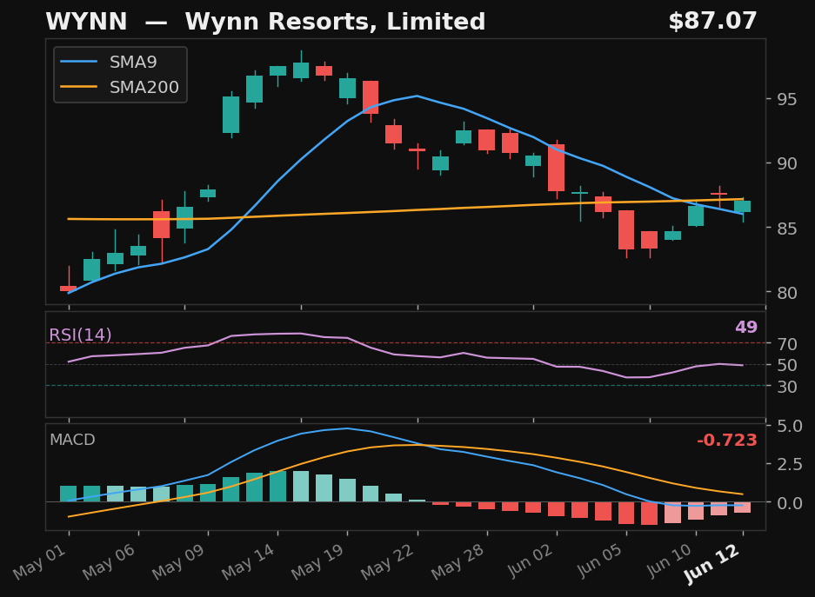815x597 pixels.
Task: Click the Jun 02 date label
Action: (x=531, y=561)
